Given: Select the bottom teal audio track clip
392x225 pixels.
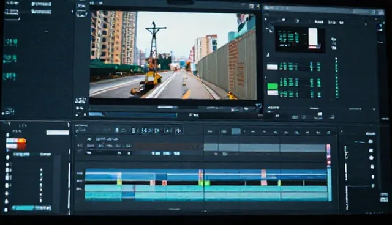Looking at the screenshot, I should [206, 196].
